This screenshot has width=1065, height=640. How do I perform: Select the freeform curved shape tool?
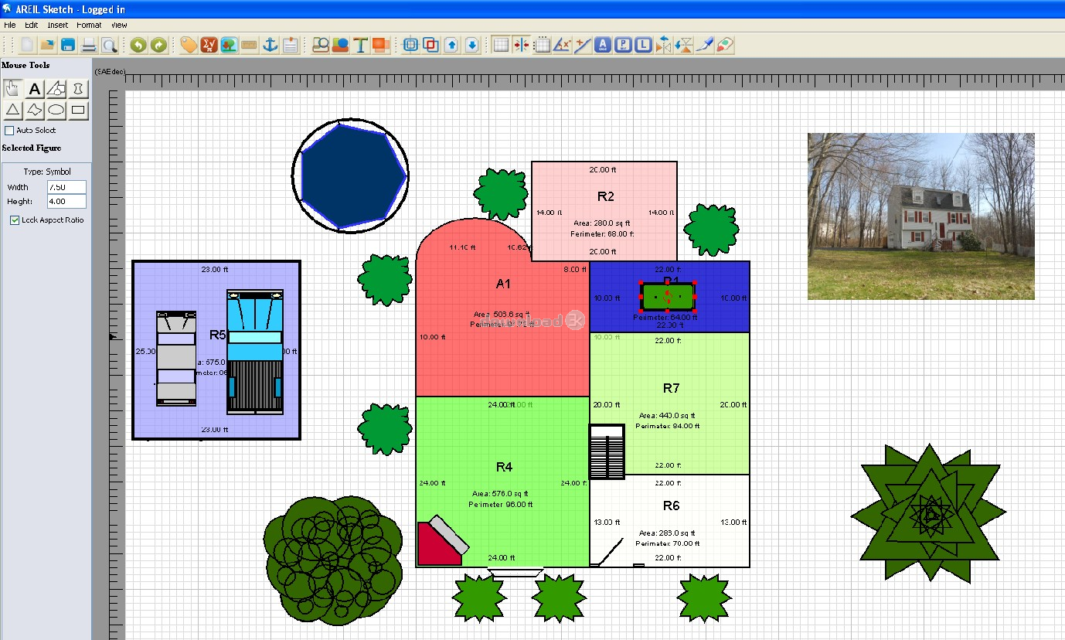pos(78,89)
